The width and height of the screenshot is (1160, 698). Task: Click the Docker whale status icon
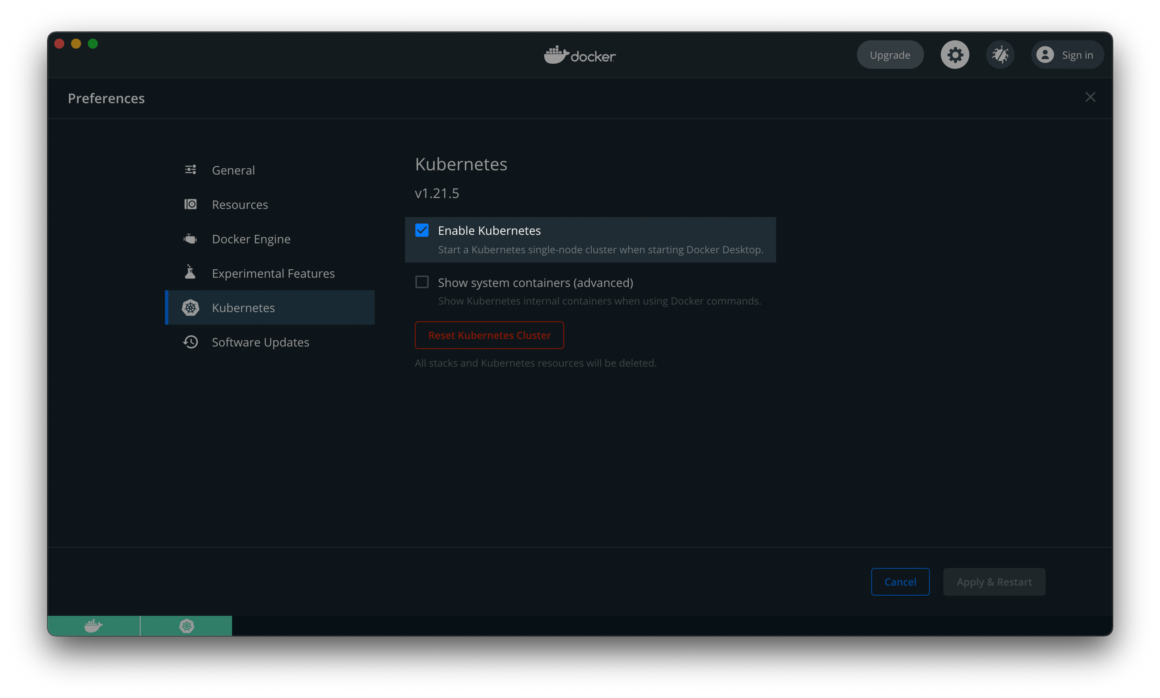point(93,626)
